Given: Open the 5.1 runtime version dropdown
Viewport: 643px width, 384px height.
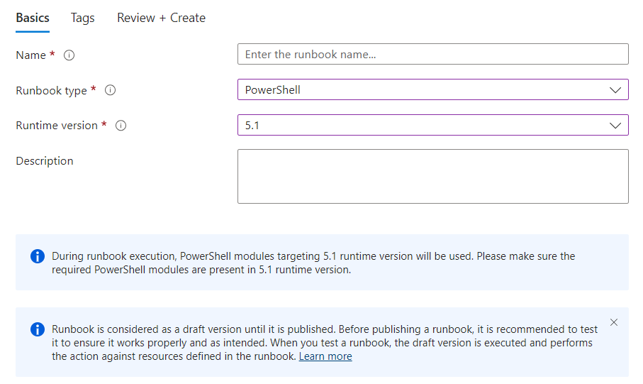Looking at the screenshot, I should tap(433, 125).
